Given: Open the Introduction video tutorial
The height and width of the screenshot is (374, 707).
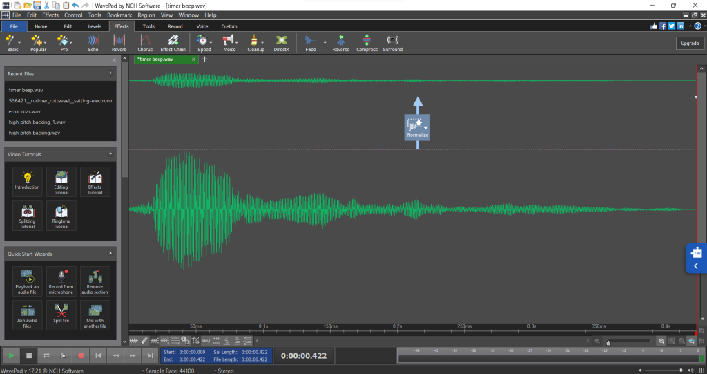Looking at the screenshot, I should 27,181.
